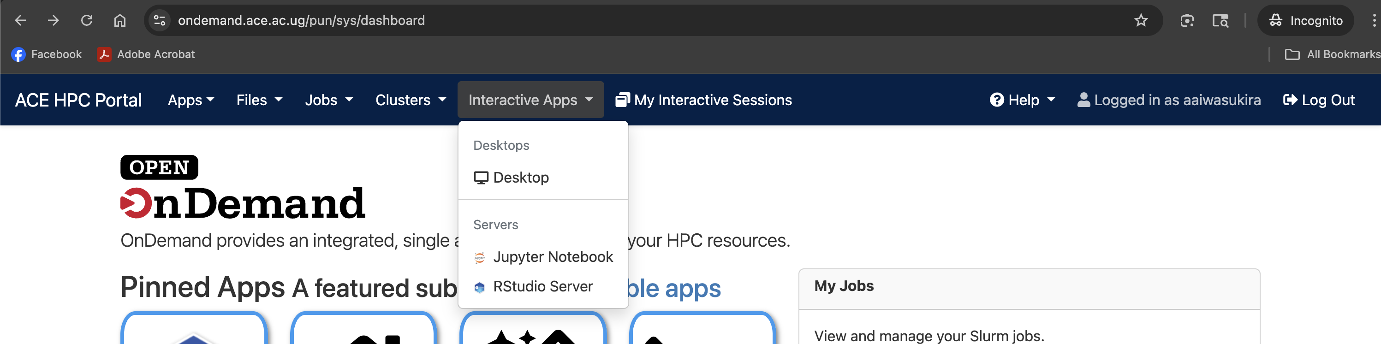Click the browser forward arrow
This screenshot has height=344, width=1381.
click(53, 20)
